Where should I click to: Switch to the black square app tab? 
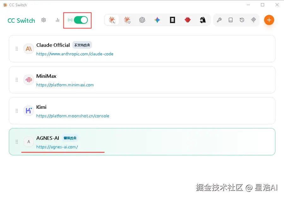[172, 20]
